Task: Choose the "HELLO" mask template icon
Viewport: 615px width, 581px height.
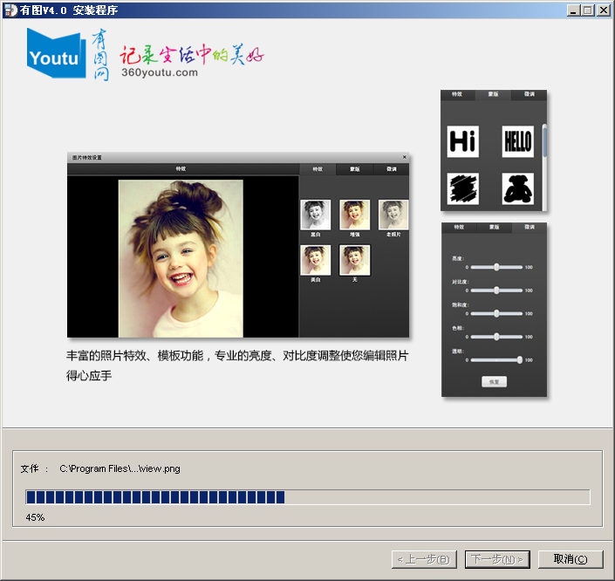Action: [517, 141]
